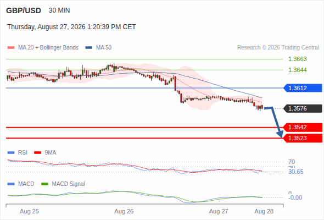Click the MA 20 + Bollinger Bands pink swatch
The height and width of the screenshot is (220, 324).
pos(11,48)
